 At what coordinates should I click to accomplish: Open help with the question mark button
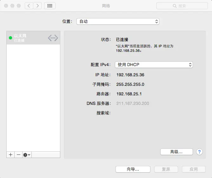[199, 152]
